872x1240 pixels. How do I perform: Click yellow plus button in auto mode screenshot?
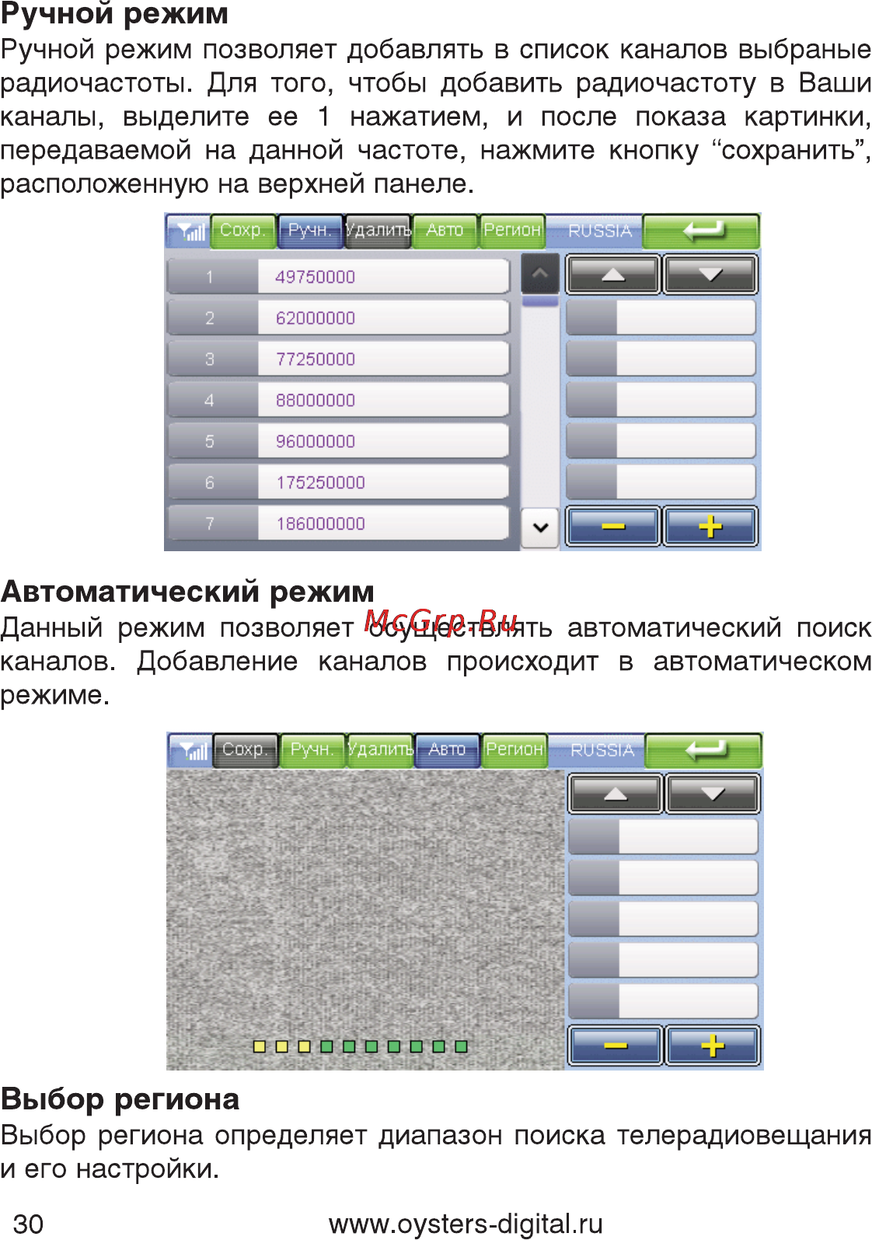point(713,1046)
